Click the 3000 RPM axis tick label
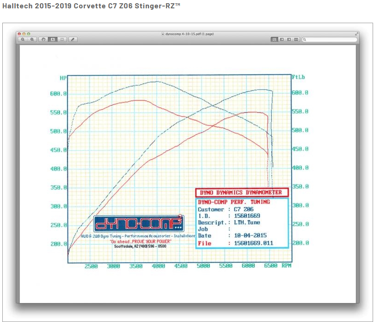 tap(113, 266)
